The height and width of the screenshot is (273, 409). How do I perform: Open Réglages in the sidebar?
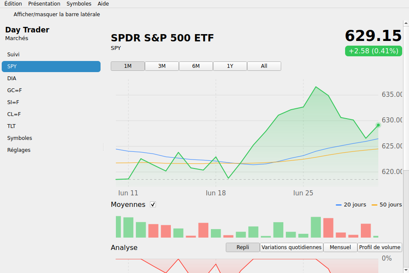51,150
